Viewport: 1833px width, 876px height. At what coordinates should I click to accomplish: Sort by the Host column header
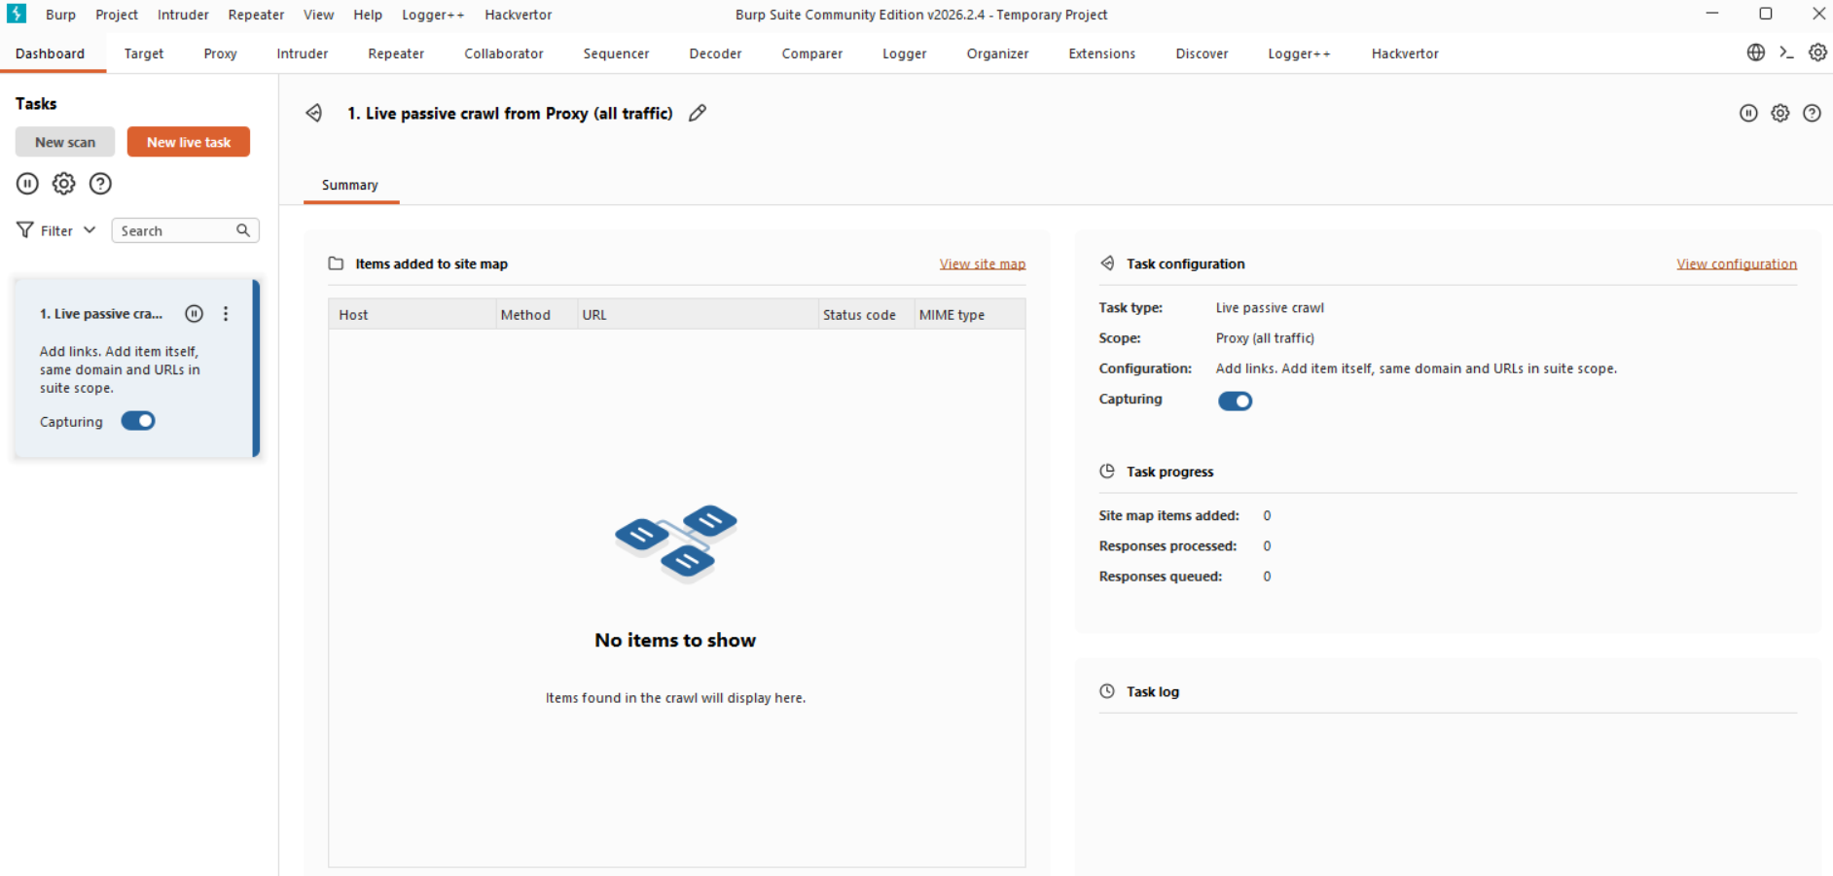coord(412,315)
